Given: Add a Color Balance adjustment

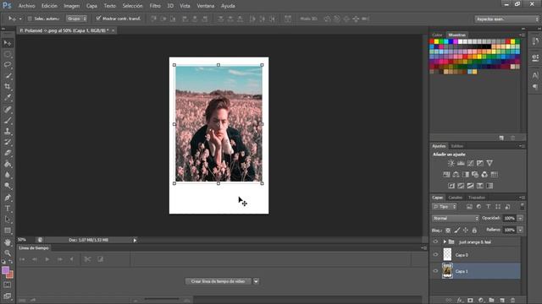Looking at the screenshot, I should (x=456, y=175).
